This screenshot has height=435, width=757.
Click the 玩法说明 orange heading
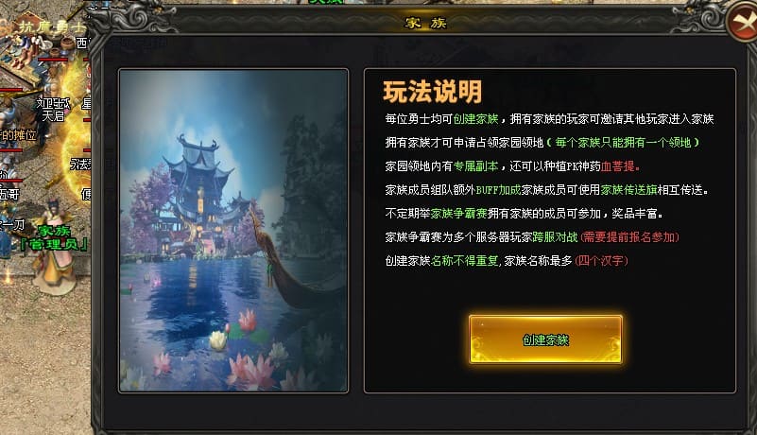(432, 92)
